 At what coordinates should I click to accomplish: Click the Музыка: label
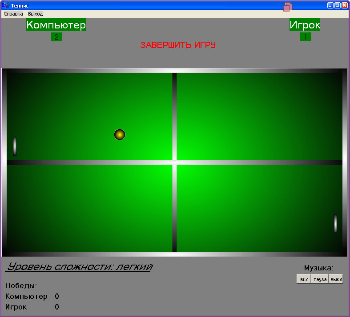coord(319,268)
